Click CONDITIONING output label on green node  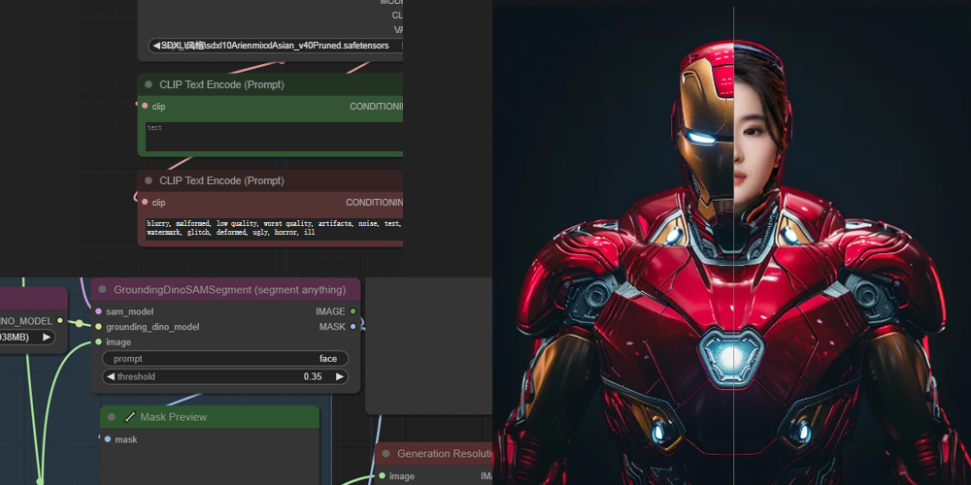click(377, 107)
